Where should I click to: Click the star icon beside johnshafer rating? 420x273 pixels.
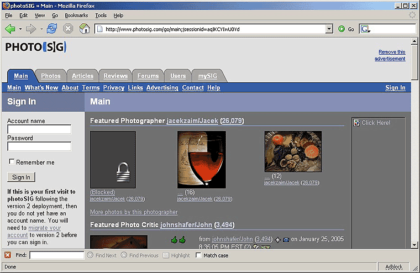click(278, 240)
